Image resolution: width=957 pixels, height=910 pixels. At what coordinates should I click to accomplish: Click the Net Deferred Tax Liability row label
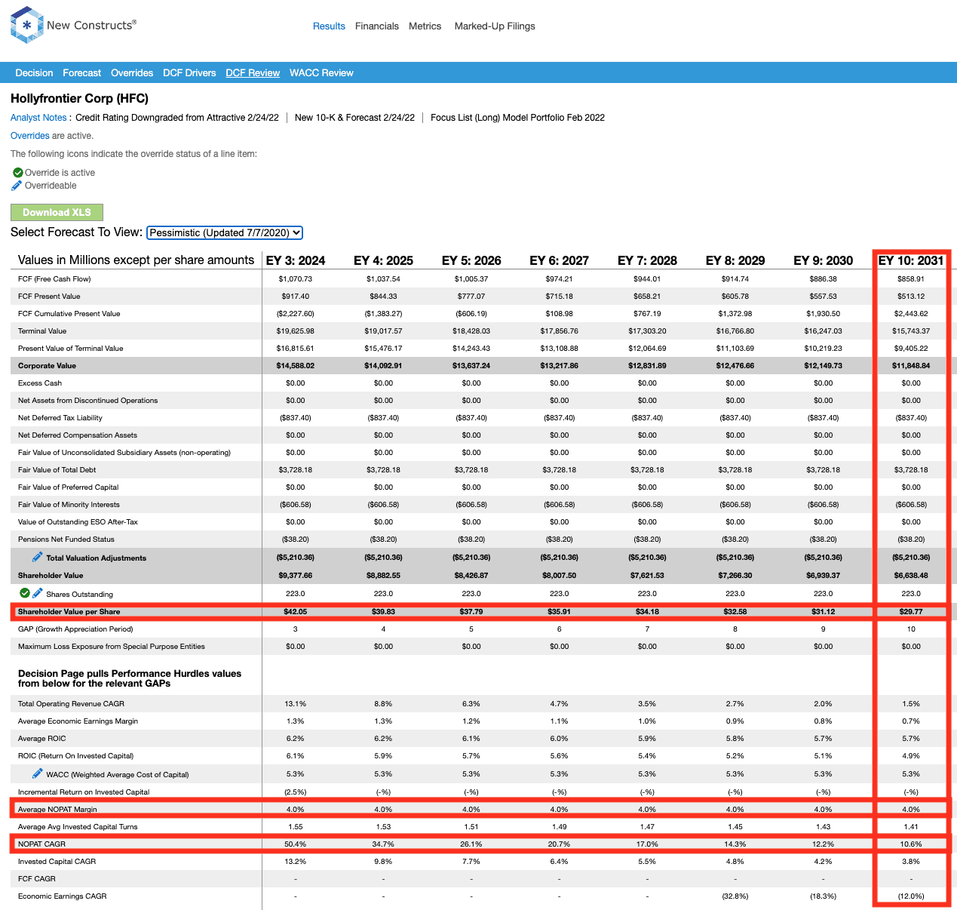(x=60, y=418)
